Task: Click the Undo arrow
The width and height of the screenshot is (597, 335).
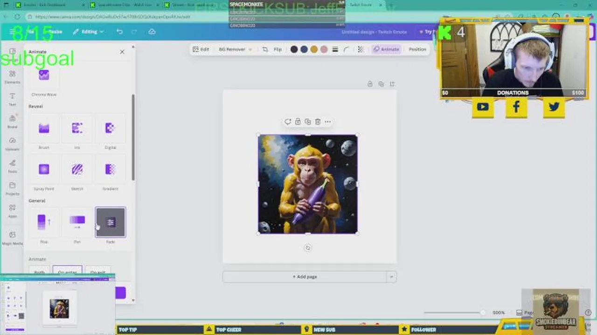Action: [x=119, y=32]
